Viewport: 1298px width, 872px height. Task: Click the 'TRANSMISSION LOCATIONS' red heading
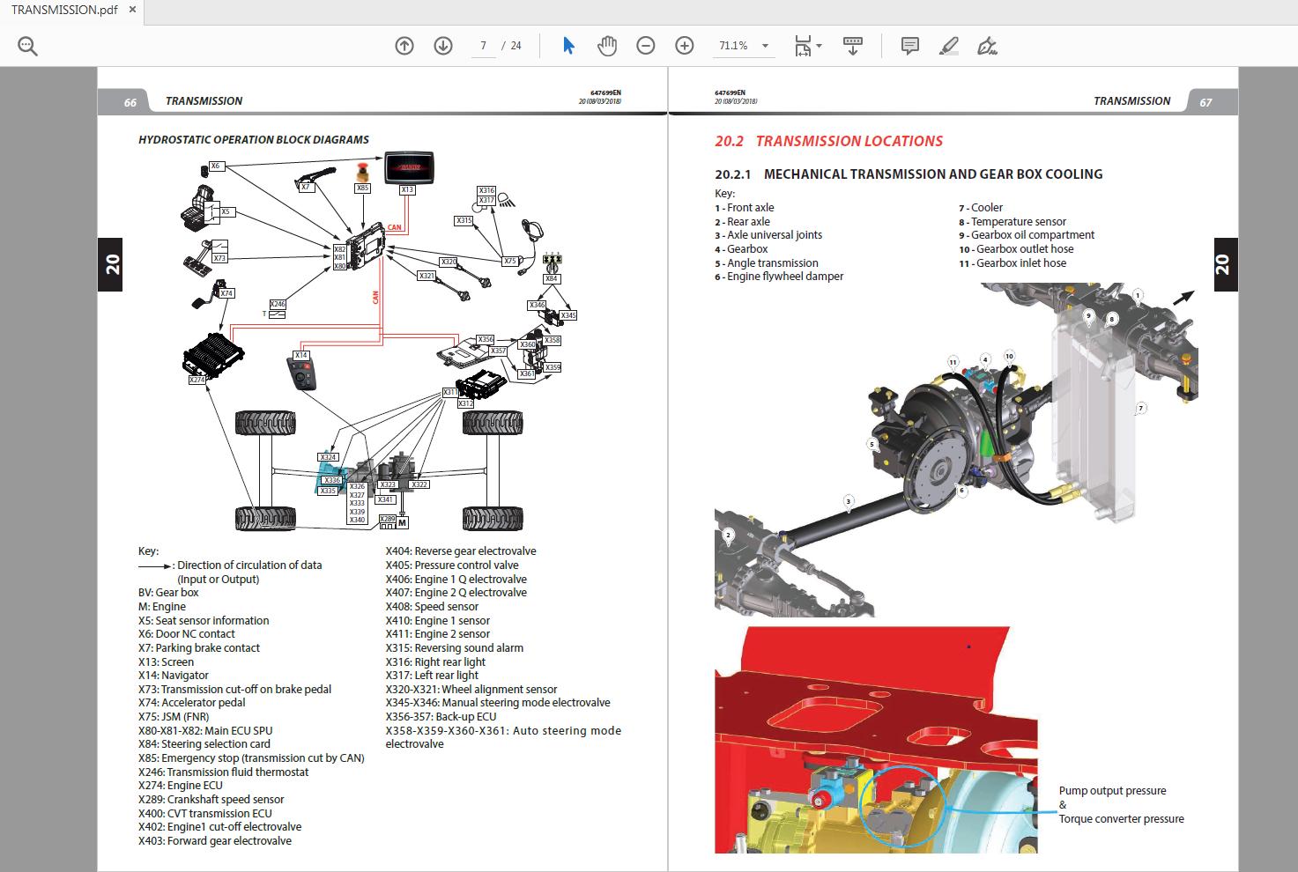click(x=849, y=141)
